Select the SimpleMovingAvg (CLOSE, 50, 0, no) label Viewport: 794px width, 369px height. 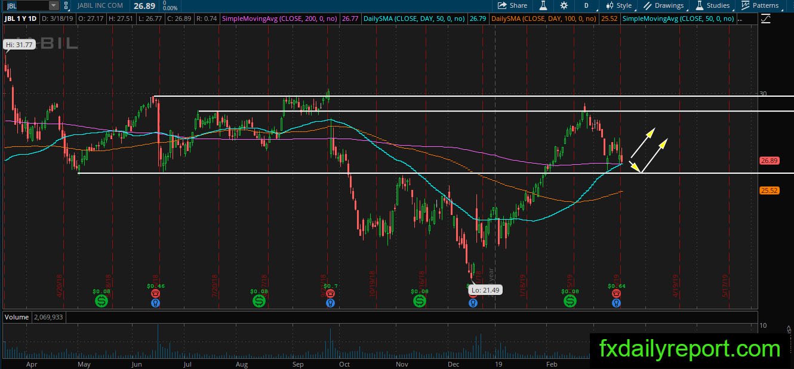[678, 19]
